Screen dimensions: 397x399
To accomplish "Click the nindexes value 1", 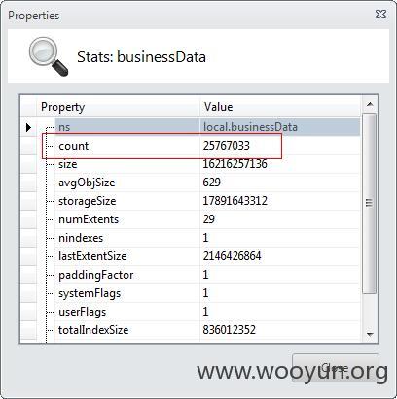I will (205, 238).
